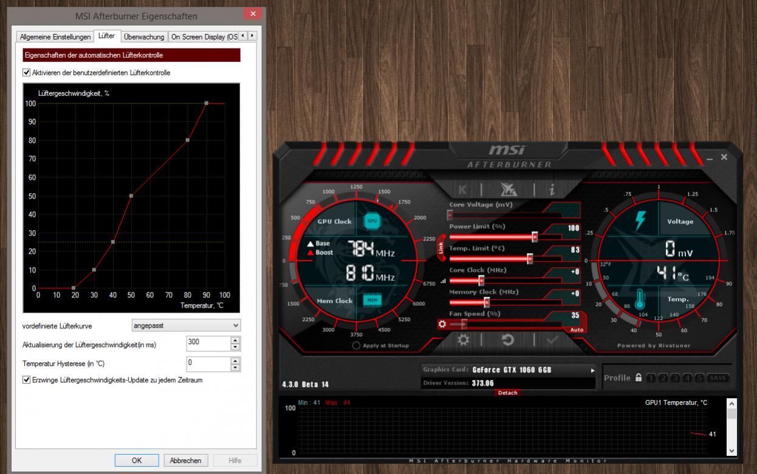Toggle the fan speed Auto button

577,330
